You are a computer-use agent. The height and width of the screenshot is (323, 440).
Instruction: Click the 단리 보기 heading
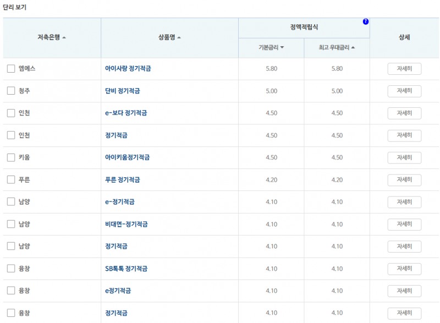[x=15, y=7]
